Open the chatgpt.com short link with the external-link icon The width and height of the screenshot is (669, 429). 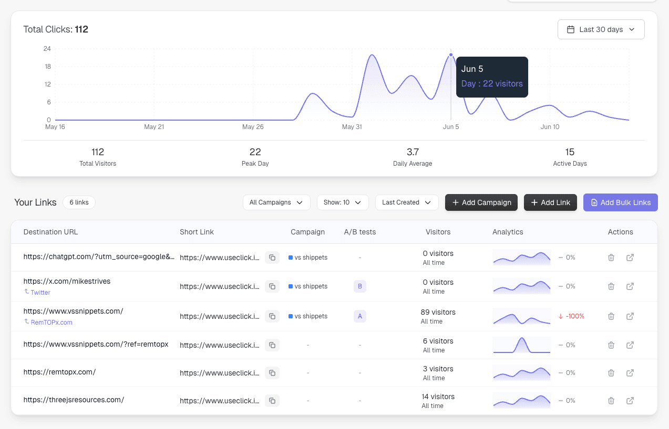click(x=630, y=258)
